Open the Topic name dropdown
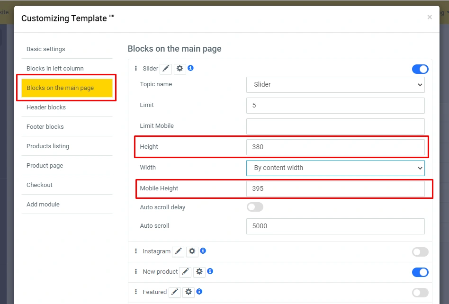Image resolution: width=449 pixels, height=304 pixels. [x=335, y=84]
